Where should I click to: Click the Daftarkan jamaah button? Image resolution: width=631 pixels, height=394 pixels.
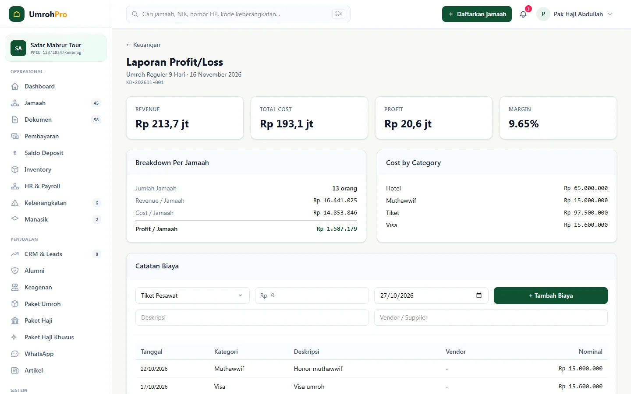[477, 14]
